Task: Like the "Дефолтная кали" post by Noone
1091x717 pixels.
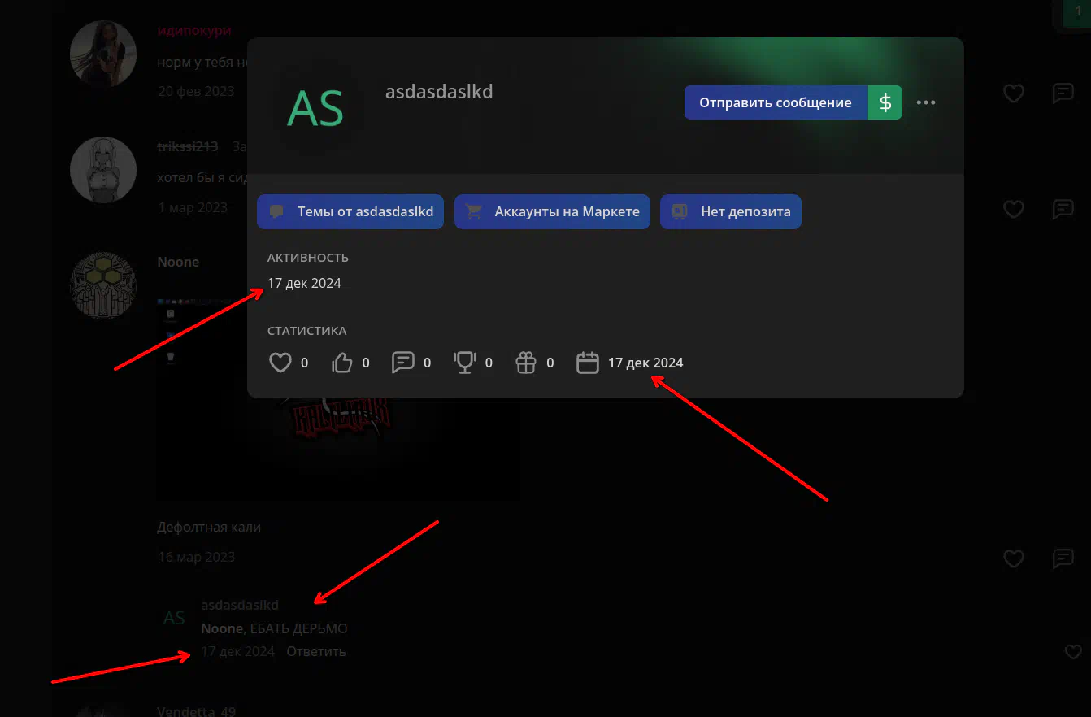Action: tap(1013, 558)
